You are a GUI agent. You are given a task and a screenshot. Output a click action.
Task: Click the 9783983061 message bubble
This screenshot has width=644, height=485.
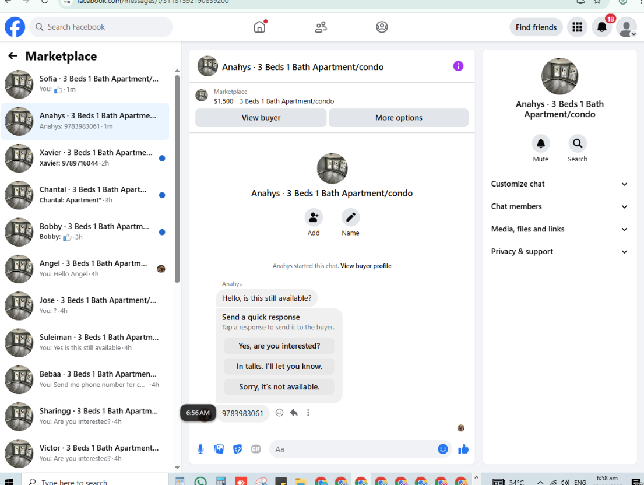click(x=242, y=413)
